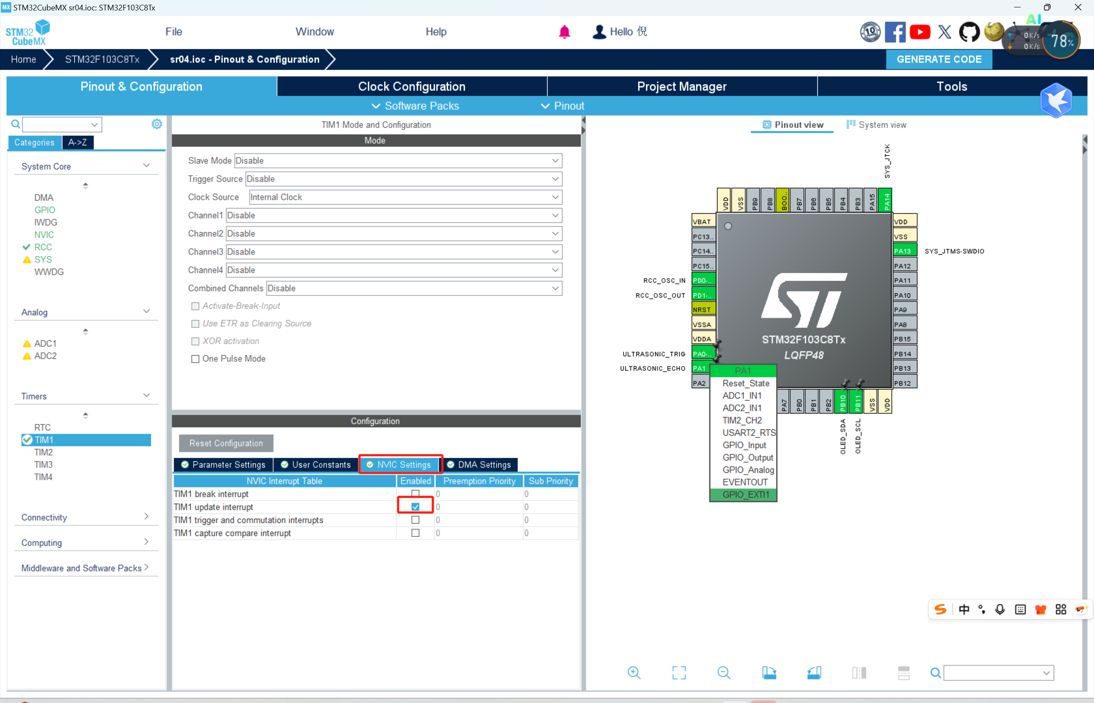Toggle the Chinese input mode icon
This screenshot has width=1094, height=703.
[x=964, y=609]
